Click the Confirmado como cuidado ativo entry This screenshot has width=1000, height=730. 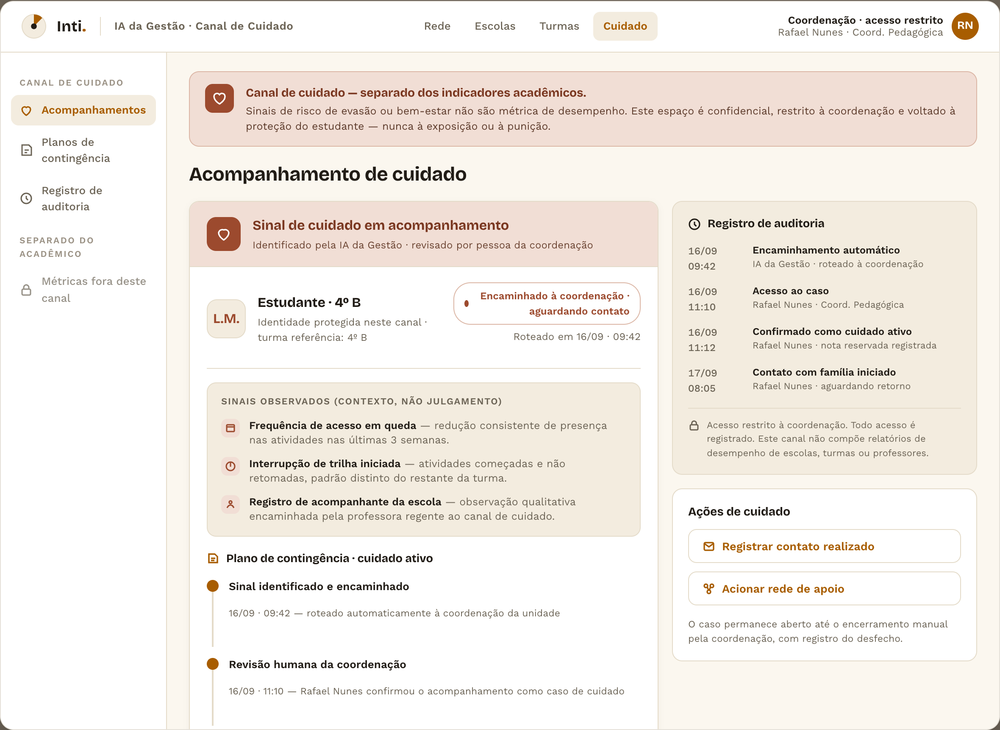[824, 339]
